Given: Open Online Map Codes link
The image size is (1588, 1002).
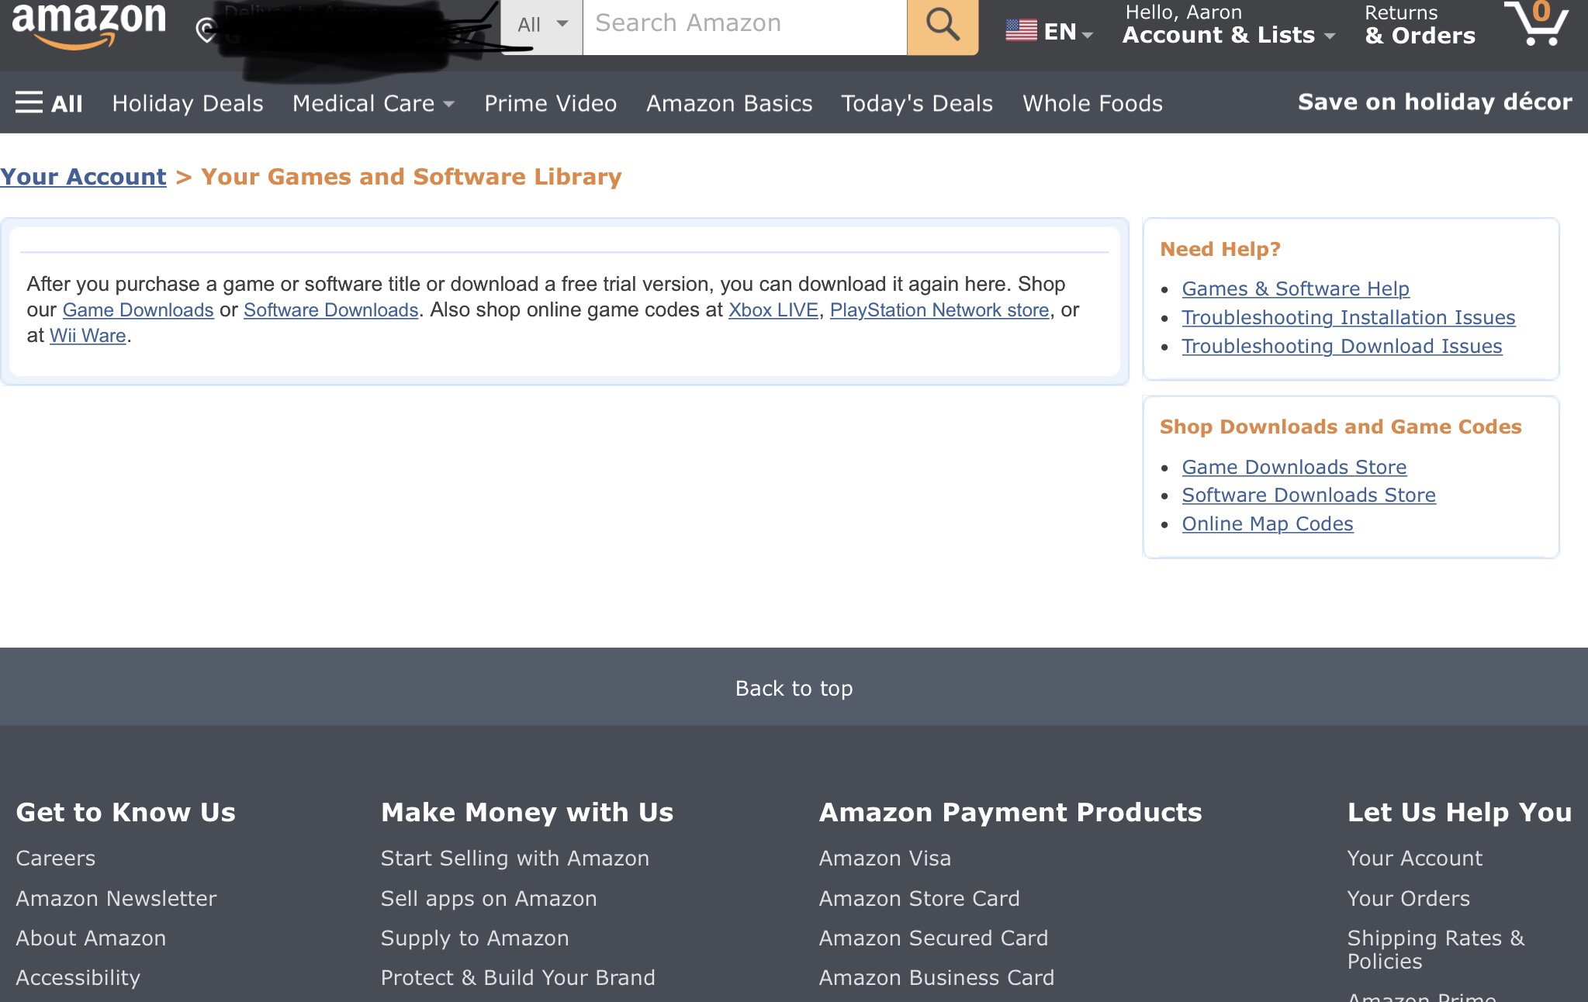Looking at the screenshot, I should click(1267, 524).
